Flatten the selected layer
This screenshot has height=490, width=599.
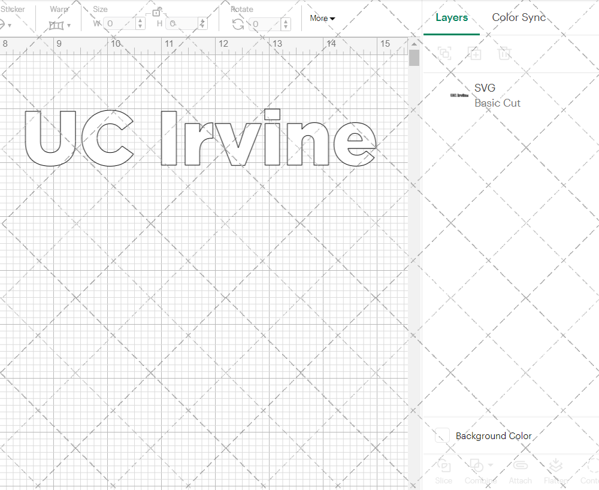click(555, 470)
